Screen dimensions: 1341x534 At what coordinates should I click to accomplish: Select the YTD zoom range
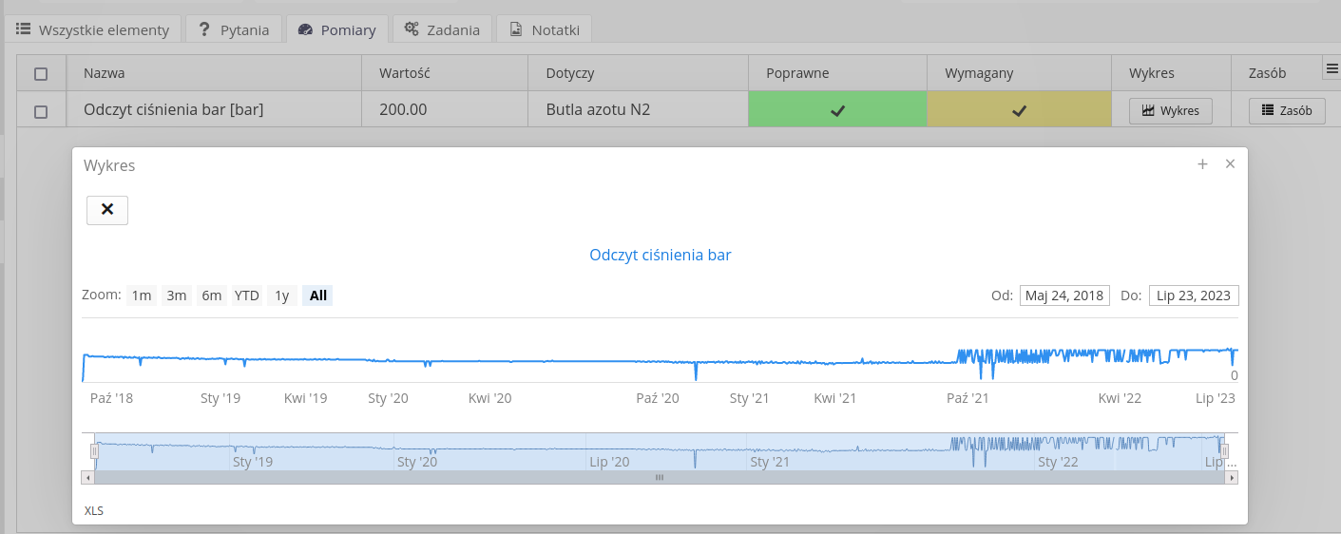[x=247, y=296]
